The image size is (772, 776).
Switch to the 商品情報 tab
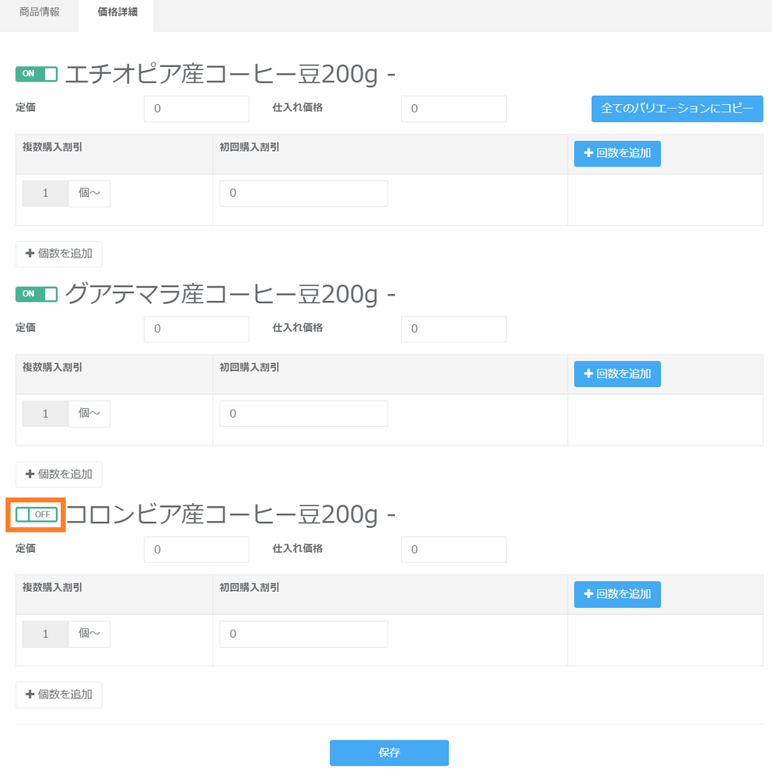(x=39, y=13)
